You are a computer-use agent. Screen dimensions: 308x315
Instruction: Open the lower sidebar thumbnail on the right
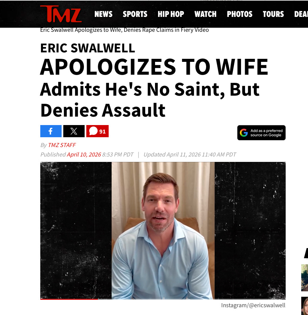click(305, 306)
